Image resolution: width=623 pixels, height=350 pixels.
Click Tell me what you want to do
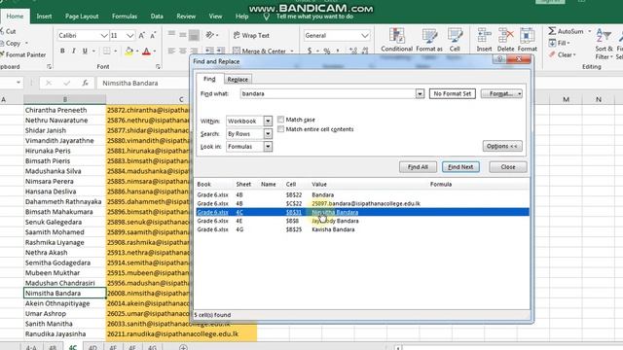[x=314, y=17]
